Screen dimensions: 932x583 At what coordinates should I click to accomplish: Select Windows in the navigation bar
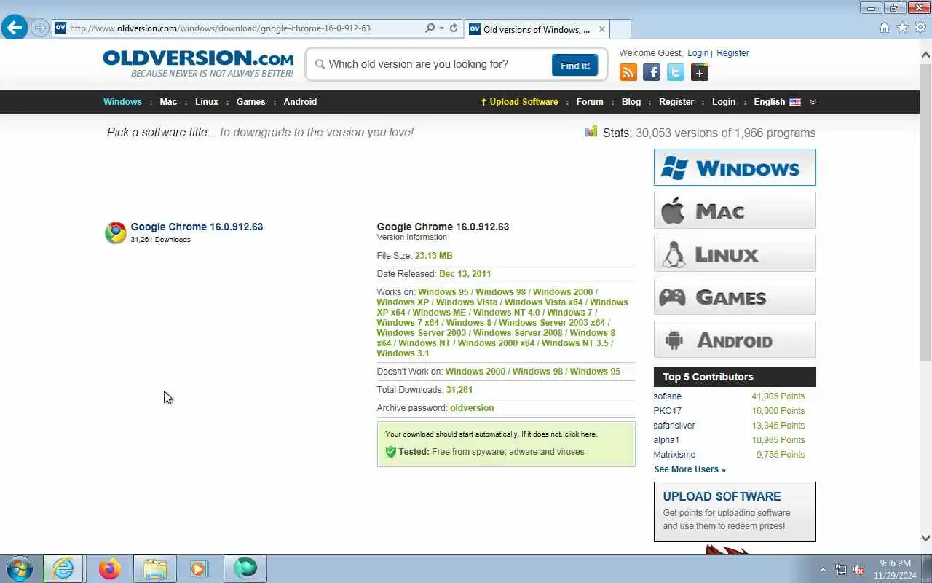[122, 102]
